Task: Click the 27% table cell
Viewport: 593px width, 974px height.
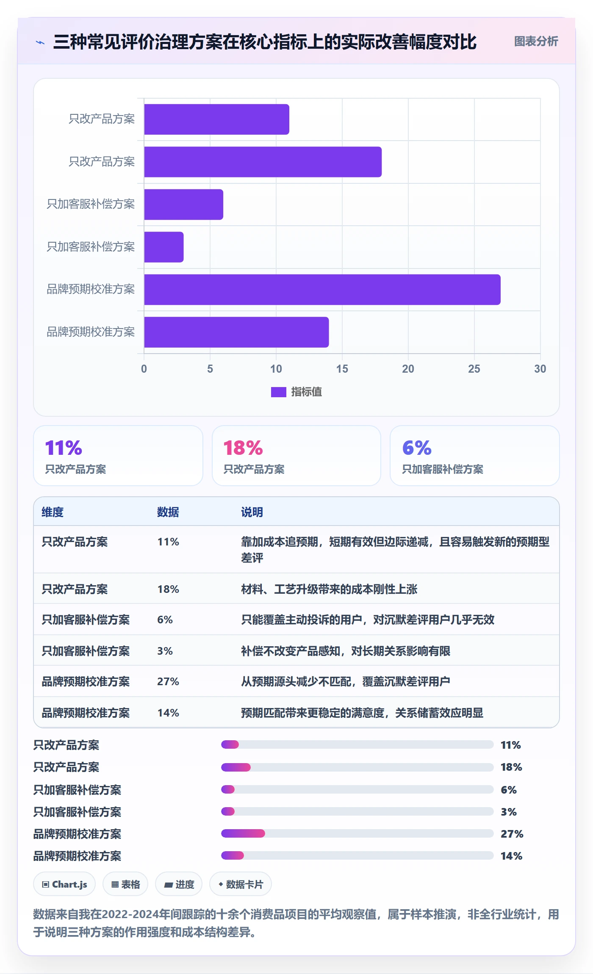Action: [x=168, y=681]
